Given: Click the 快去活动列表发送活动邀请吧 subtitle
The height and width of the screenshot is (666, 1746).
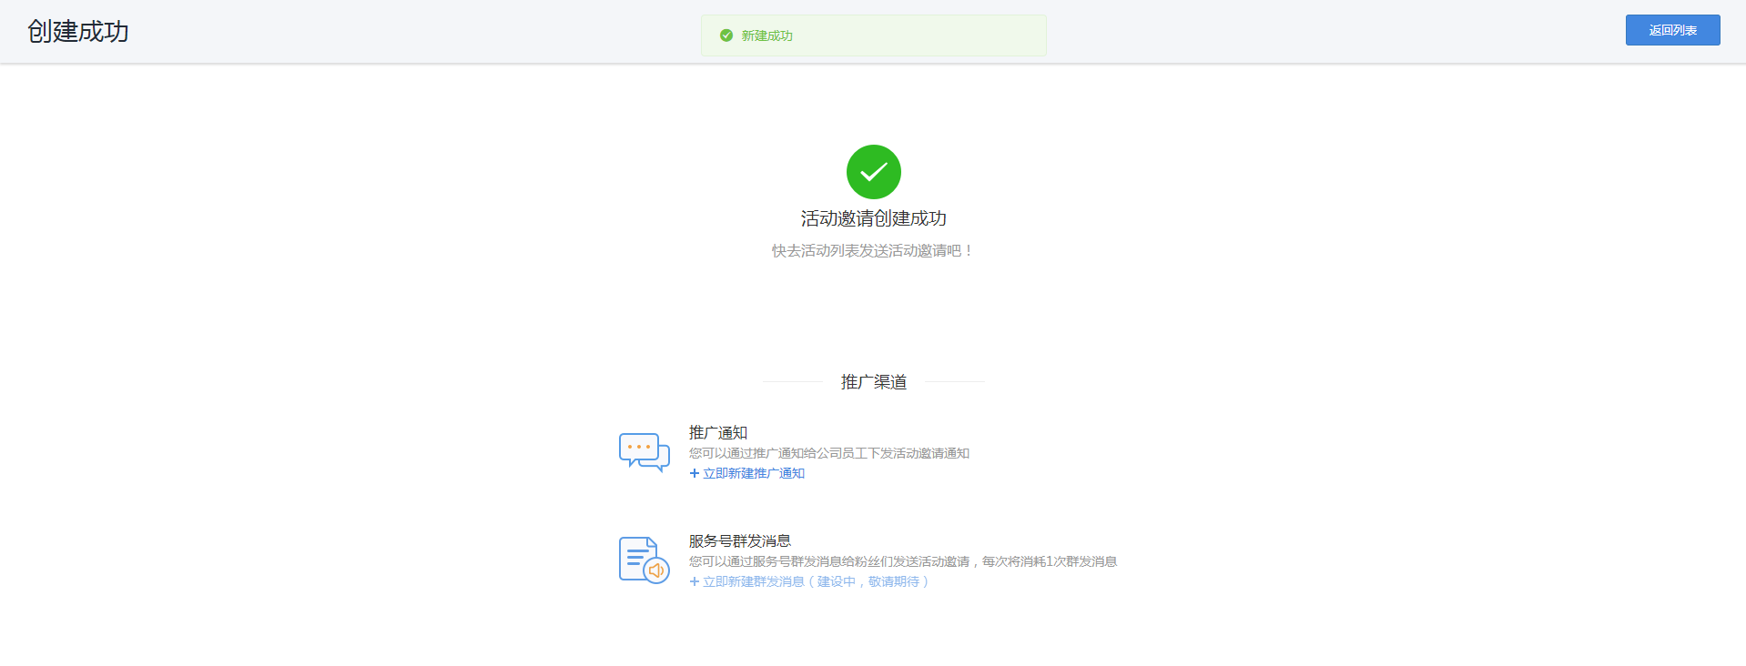Looking at the screenshot, I should pos(873,250).
